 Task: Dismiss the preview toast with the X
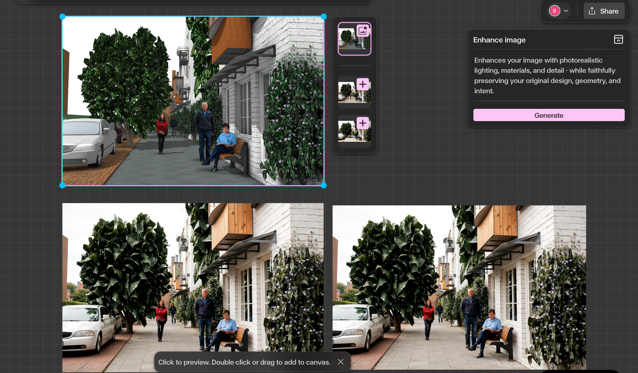[341, 362]
